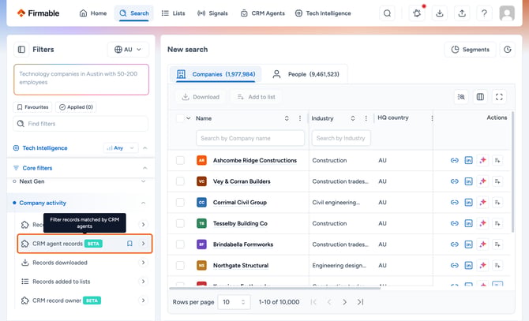Expand the Next Gen filter group
The image size is (529, 321).
(144, 181)
